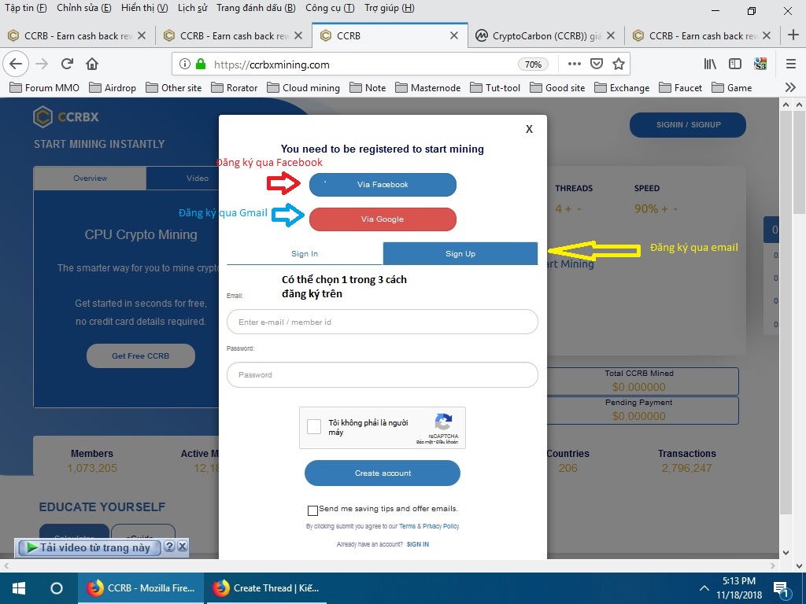
Task: Open the Cortana circle on taskbar
Action: [57, 588]
